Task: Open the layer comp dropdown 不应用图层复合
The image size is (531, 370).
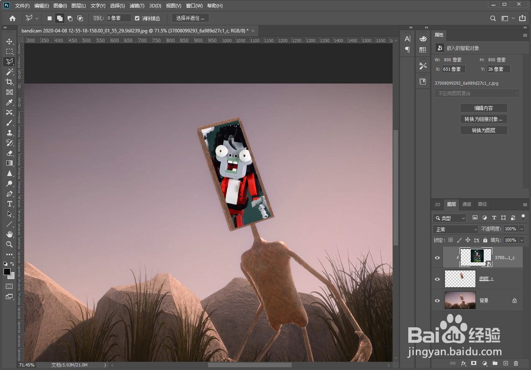Action: coord(477,93)
